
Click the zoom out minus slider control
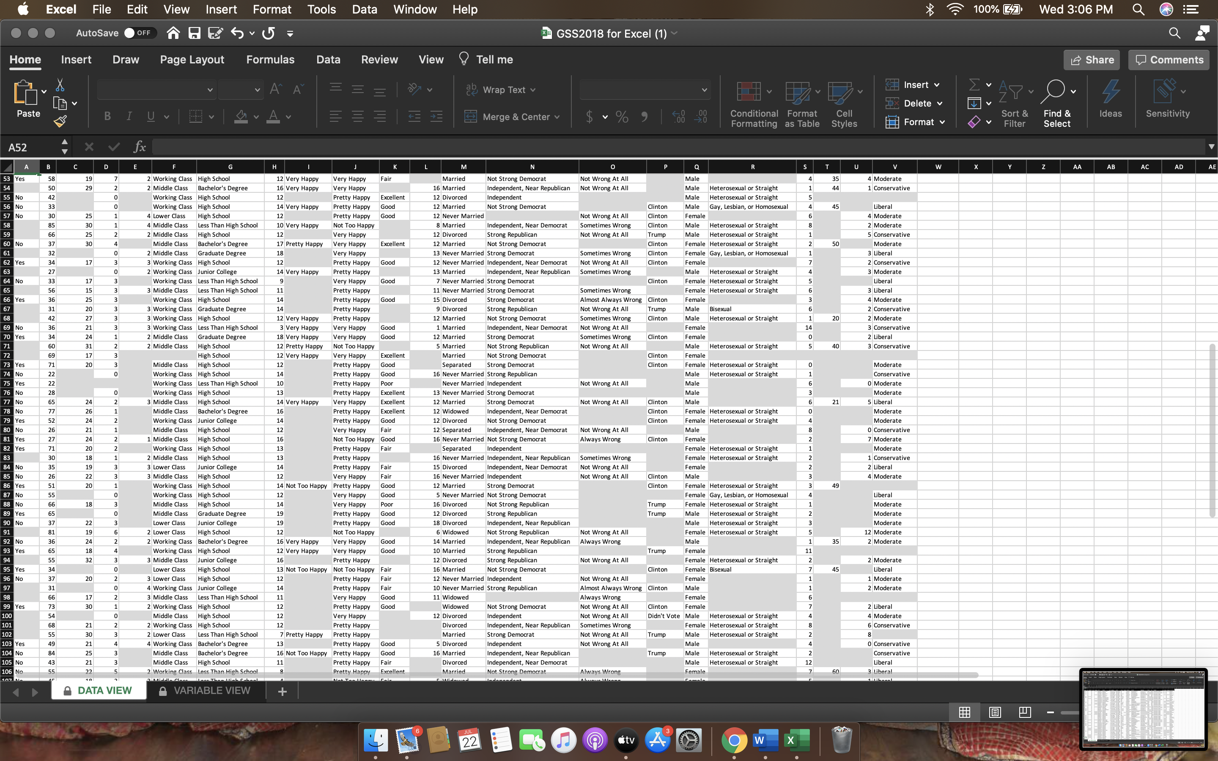tap(1051, 712)
